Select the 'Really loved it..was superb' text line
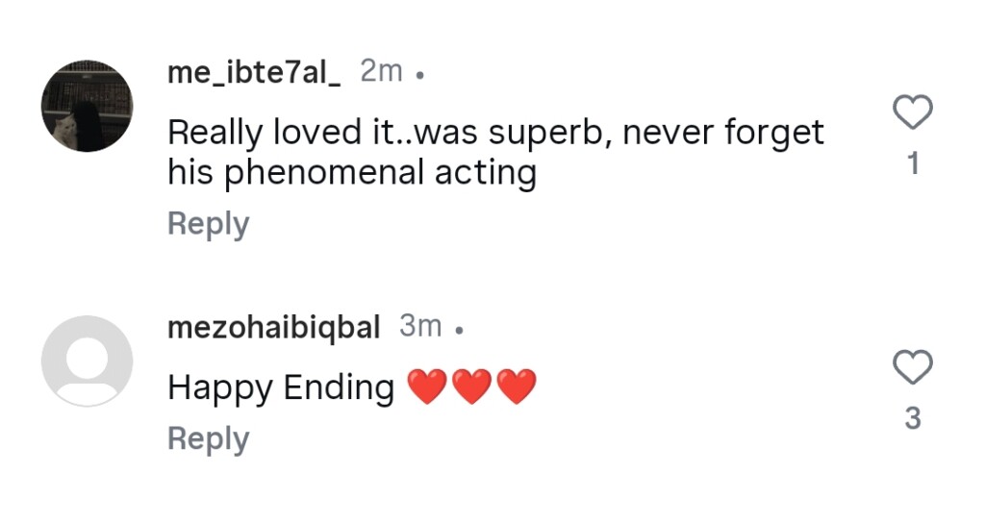 pyautogui.click(x=495, y=132)
